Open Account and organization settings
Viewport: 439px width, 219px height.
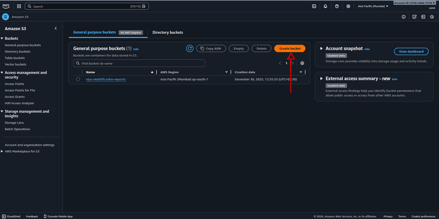coord(30,145)
